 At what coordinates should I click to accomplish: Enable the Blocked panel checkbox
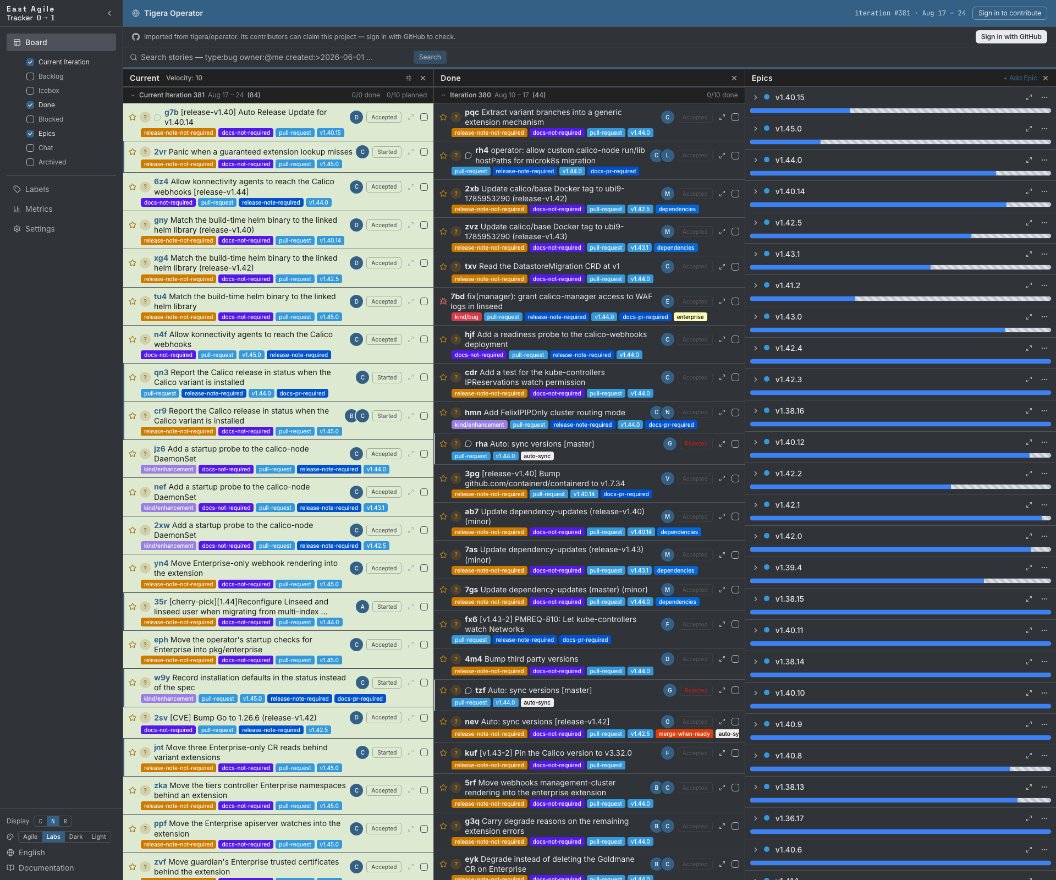(x=30, y=119)
